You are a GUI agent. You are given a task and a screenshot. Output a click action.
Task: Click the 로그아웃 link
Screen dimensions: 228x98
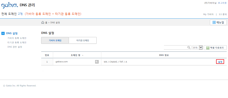[222, 3]
